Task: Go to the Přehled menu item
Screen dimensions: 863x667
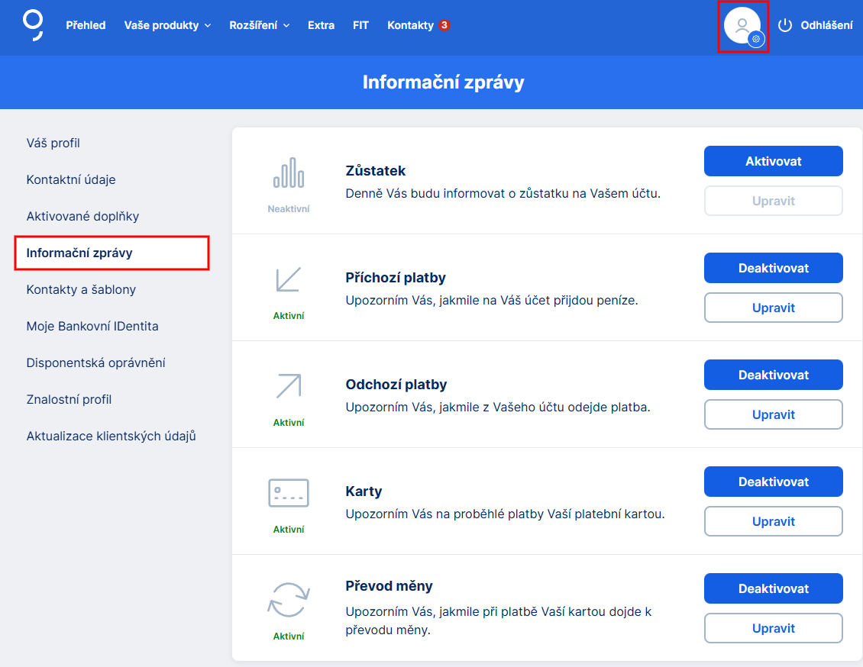Action: (x=86, y=24)
